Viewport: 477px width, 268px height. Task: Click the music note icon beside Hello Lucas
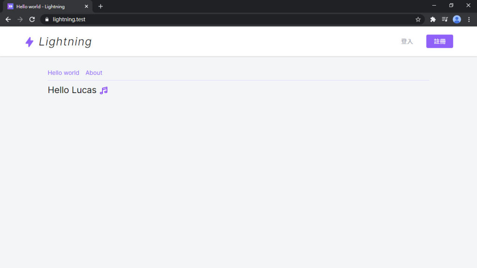[104, 90]
